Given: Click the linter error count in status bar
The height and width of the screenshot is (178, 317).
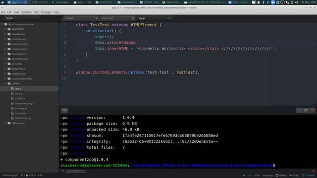Looking at the screenshot, I should tap(28, 176).
